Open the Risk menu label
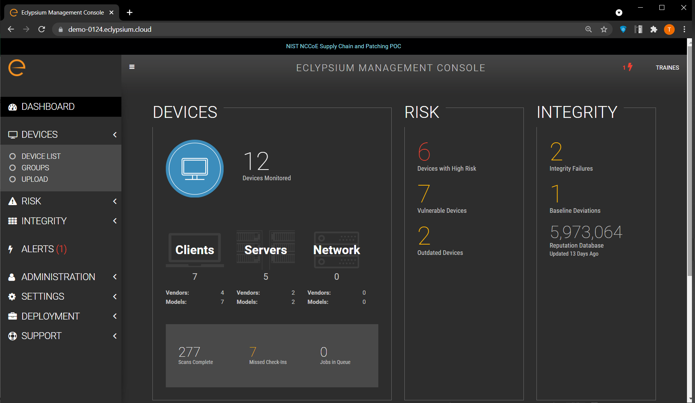The height and width of the screenshot is (403, 695). click(31, 201)
